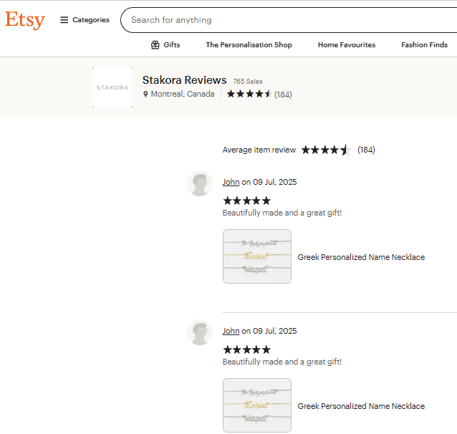The width and height of the screenshot is (457, 434).
Task: Open second Greek Personalized Name Necklace link
Action: pyautogui.click(x=361, y=406)
